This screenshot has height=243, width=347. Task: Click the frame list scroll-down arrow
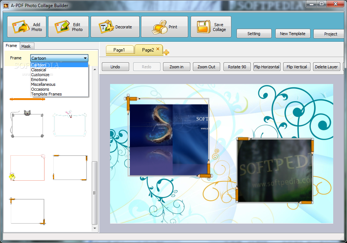[95, 228]
